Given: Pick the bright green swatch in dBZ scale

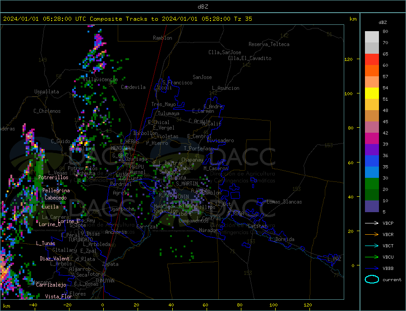Looking at the screenshot, I should click(372, 184).
